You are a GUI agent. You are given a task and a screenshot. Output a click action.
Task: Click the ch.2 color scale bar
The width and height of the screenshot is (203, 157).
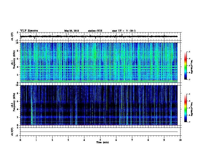click(186, 108)
